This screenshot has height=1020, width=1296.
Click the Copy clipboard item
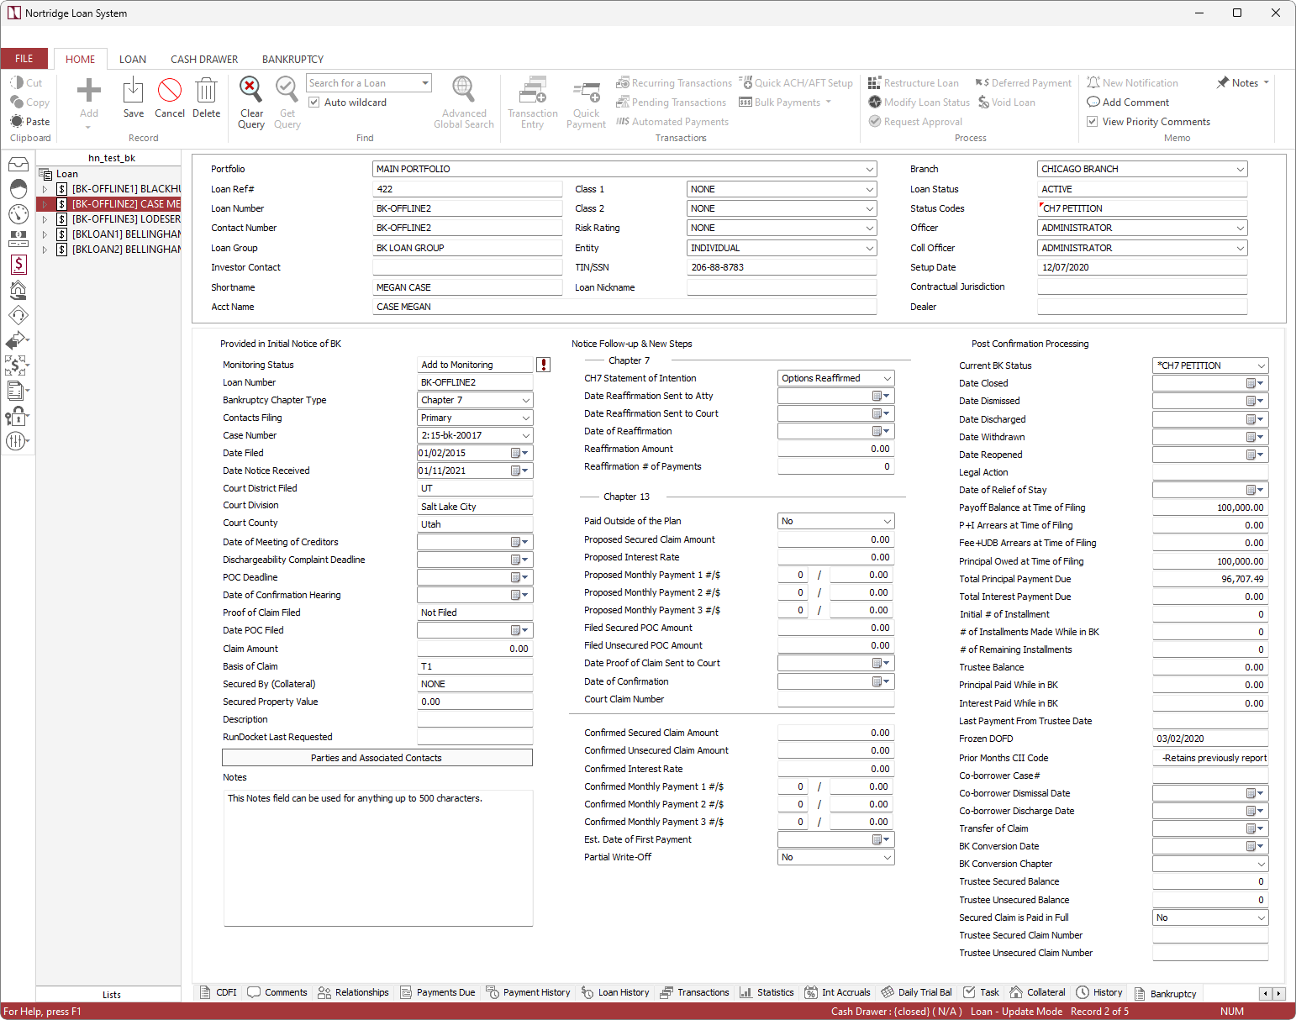point(29,103)
